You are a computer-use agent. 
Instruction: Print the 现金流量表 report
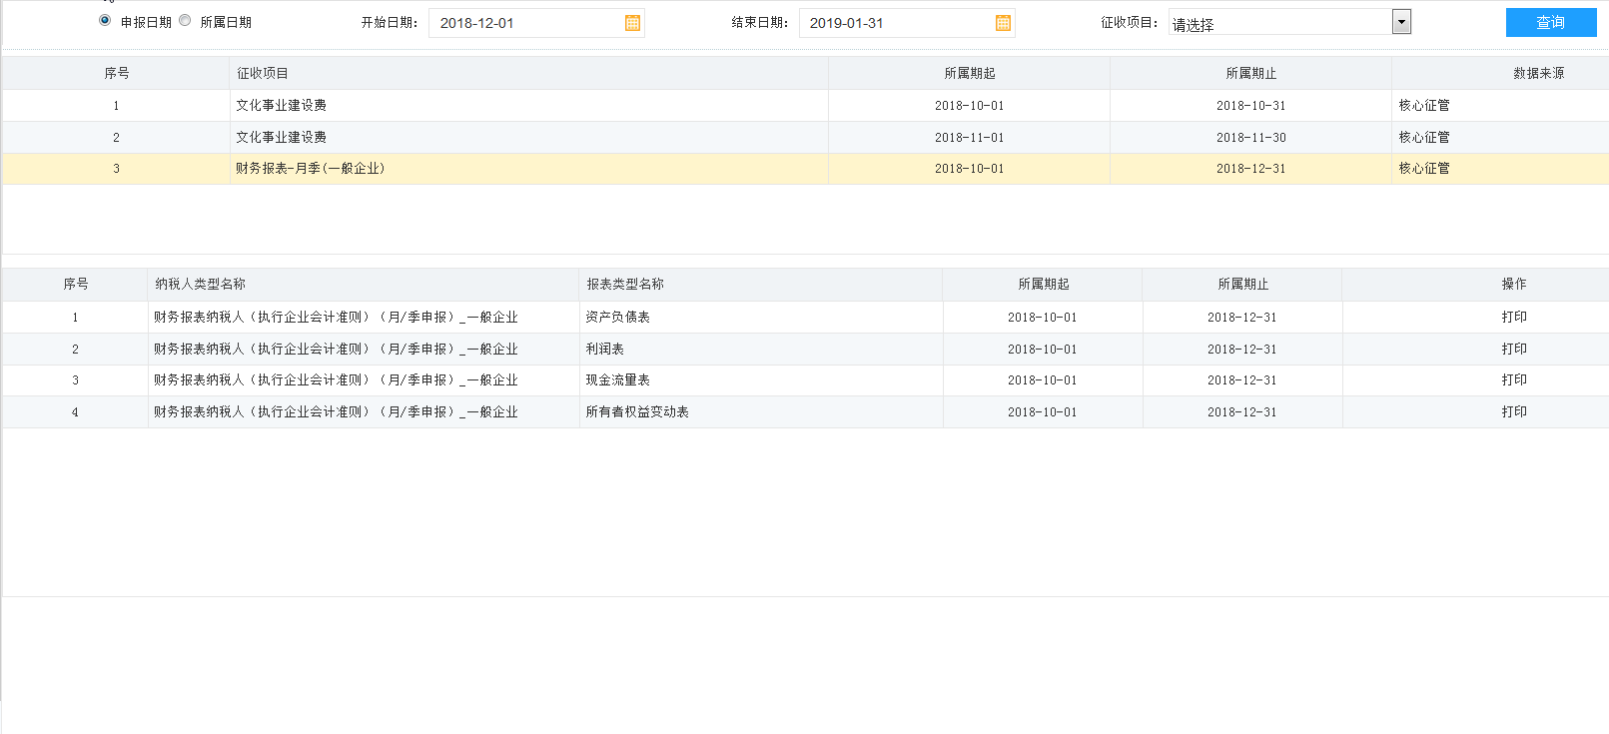(1513, 380)
